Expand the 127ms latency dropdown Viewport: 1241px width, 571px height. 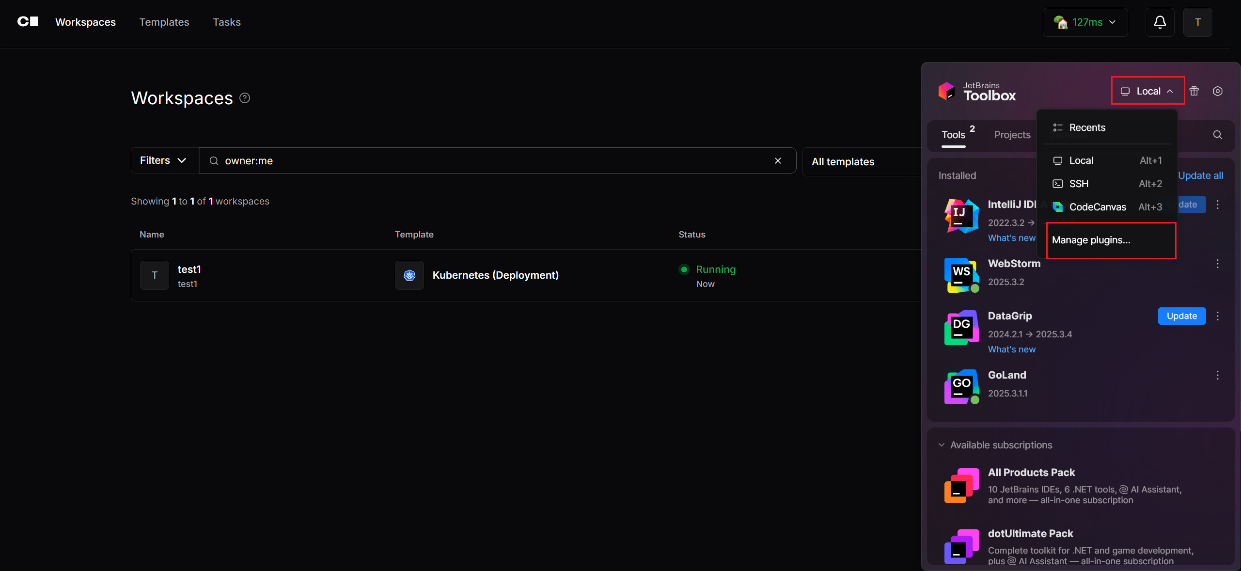click(1085, 22)
